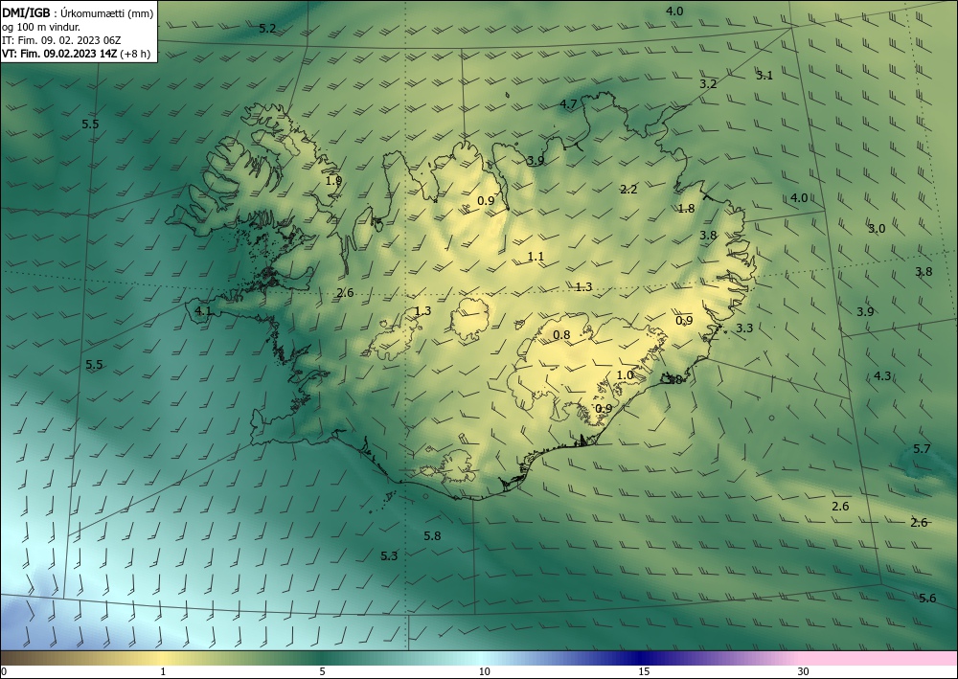Screen dimensions: 958x679
Task: Click the 5.3 value south of Iceland
Action: 389,555
